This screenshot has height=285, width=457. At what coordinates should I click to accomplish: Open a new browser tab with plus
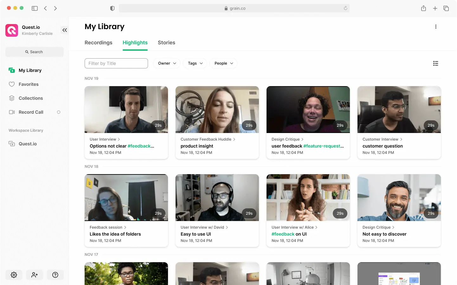click(435, 8)
